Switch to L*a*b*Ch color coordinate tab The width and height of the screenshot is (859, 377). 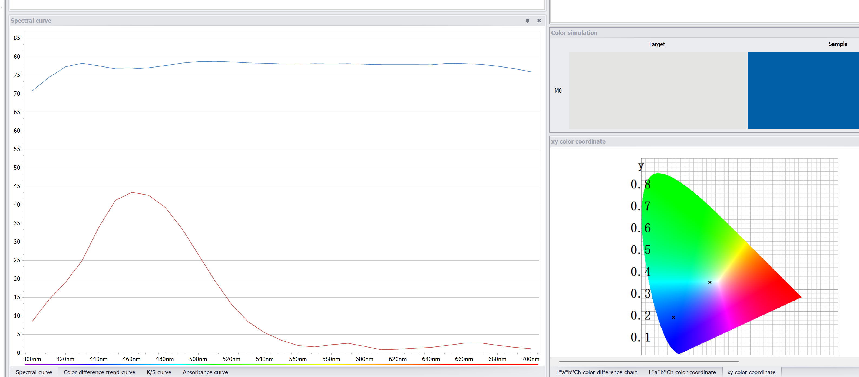click(682, 372)
